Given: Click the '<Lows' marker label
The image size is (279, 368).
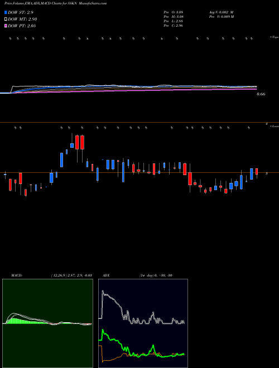Looking at the screenshot, I should (x=274, y=126).
